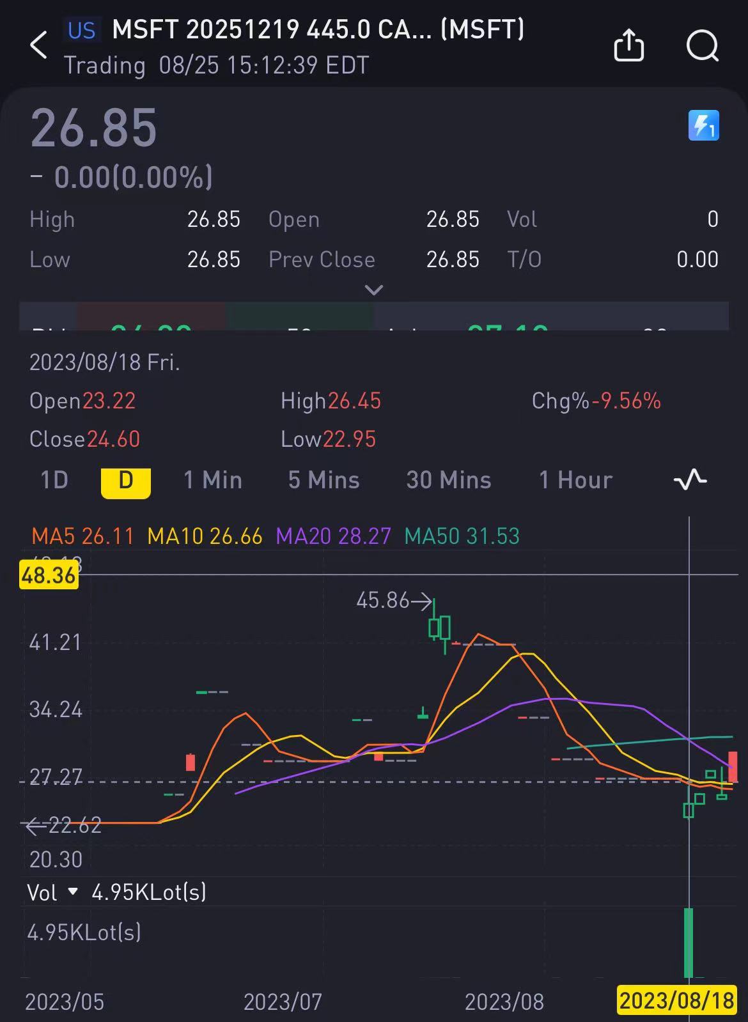Viewport: 748px width, 1022px height.
Task: Tap the Trading 08/25 15:12:39 EDT status
Action: pyautogui.click(x=216, y=65)
